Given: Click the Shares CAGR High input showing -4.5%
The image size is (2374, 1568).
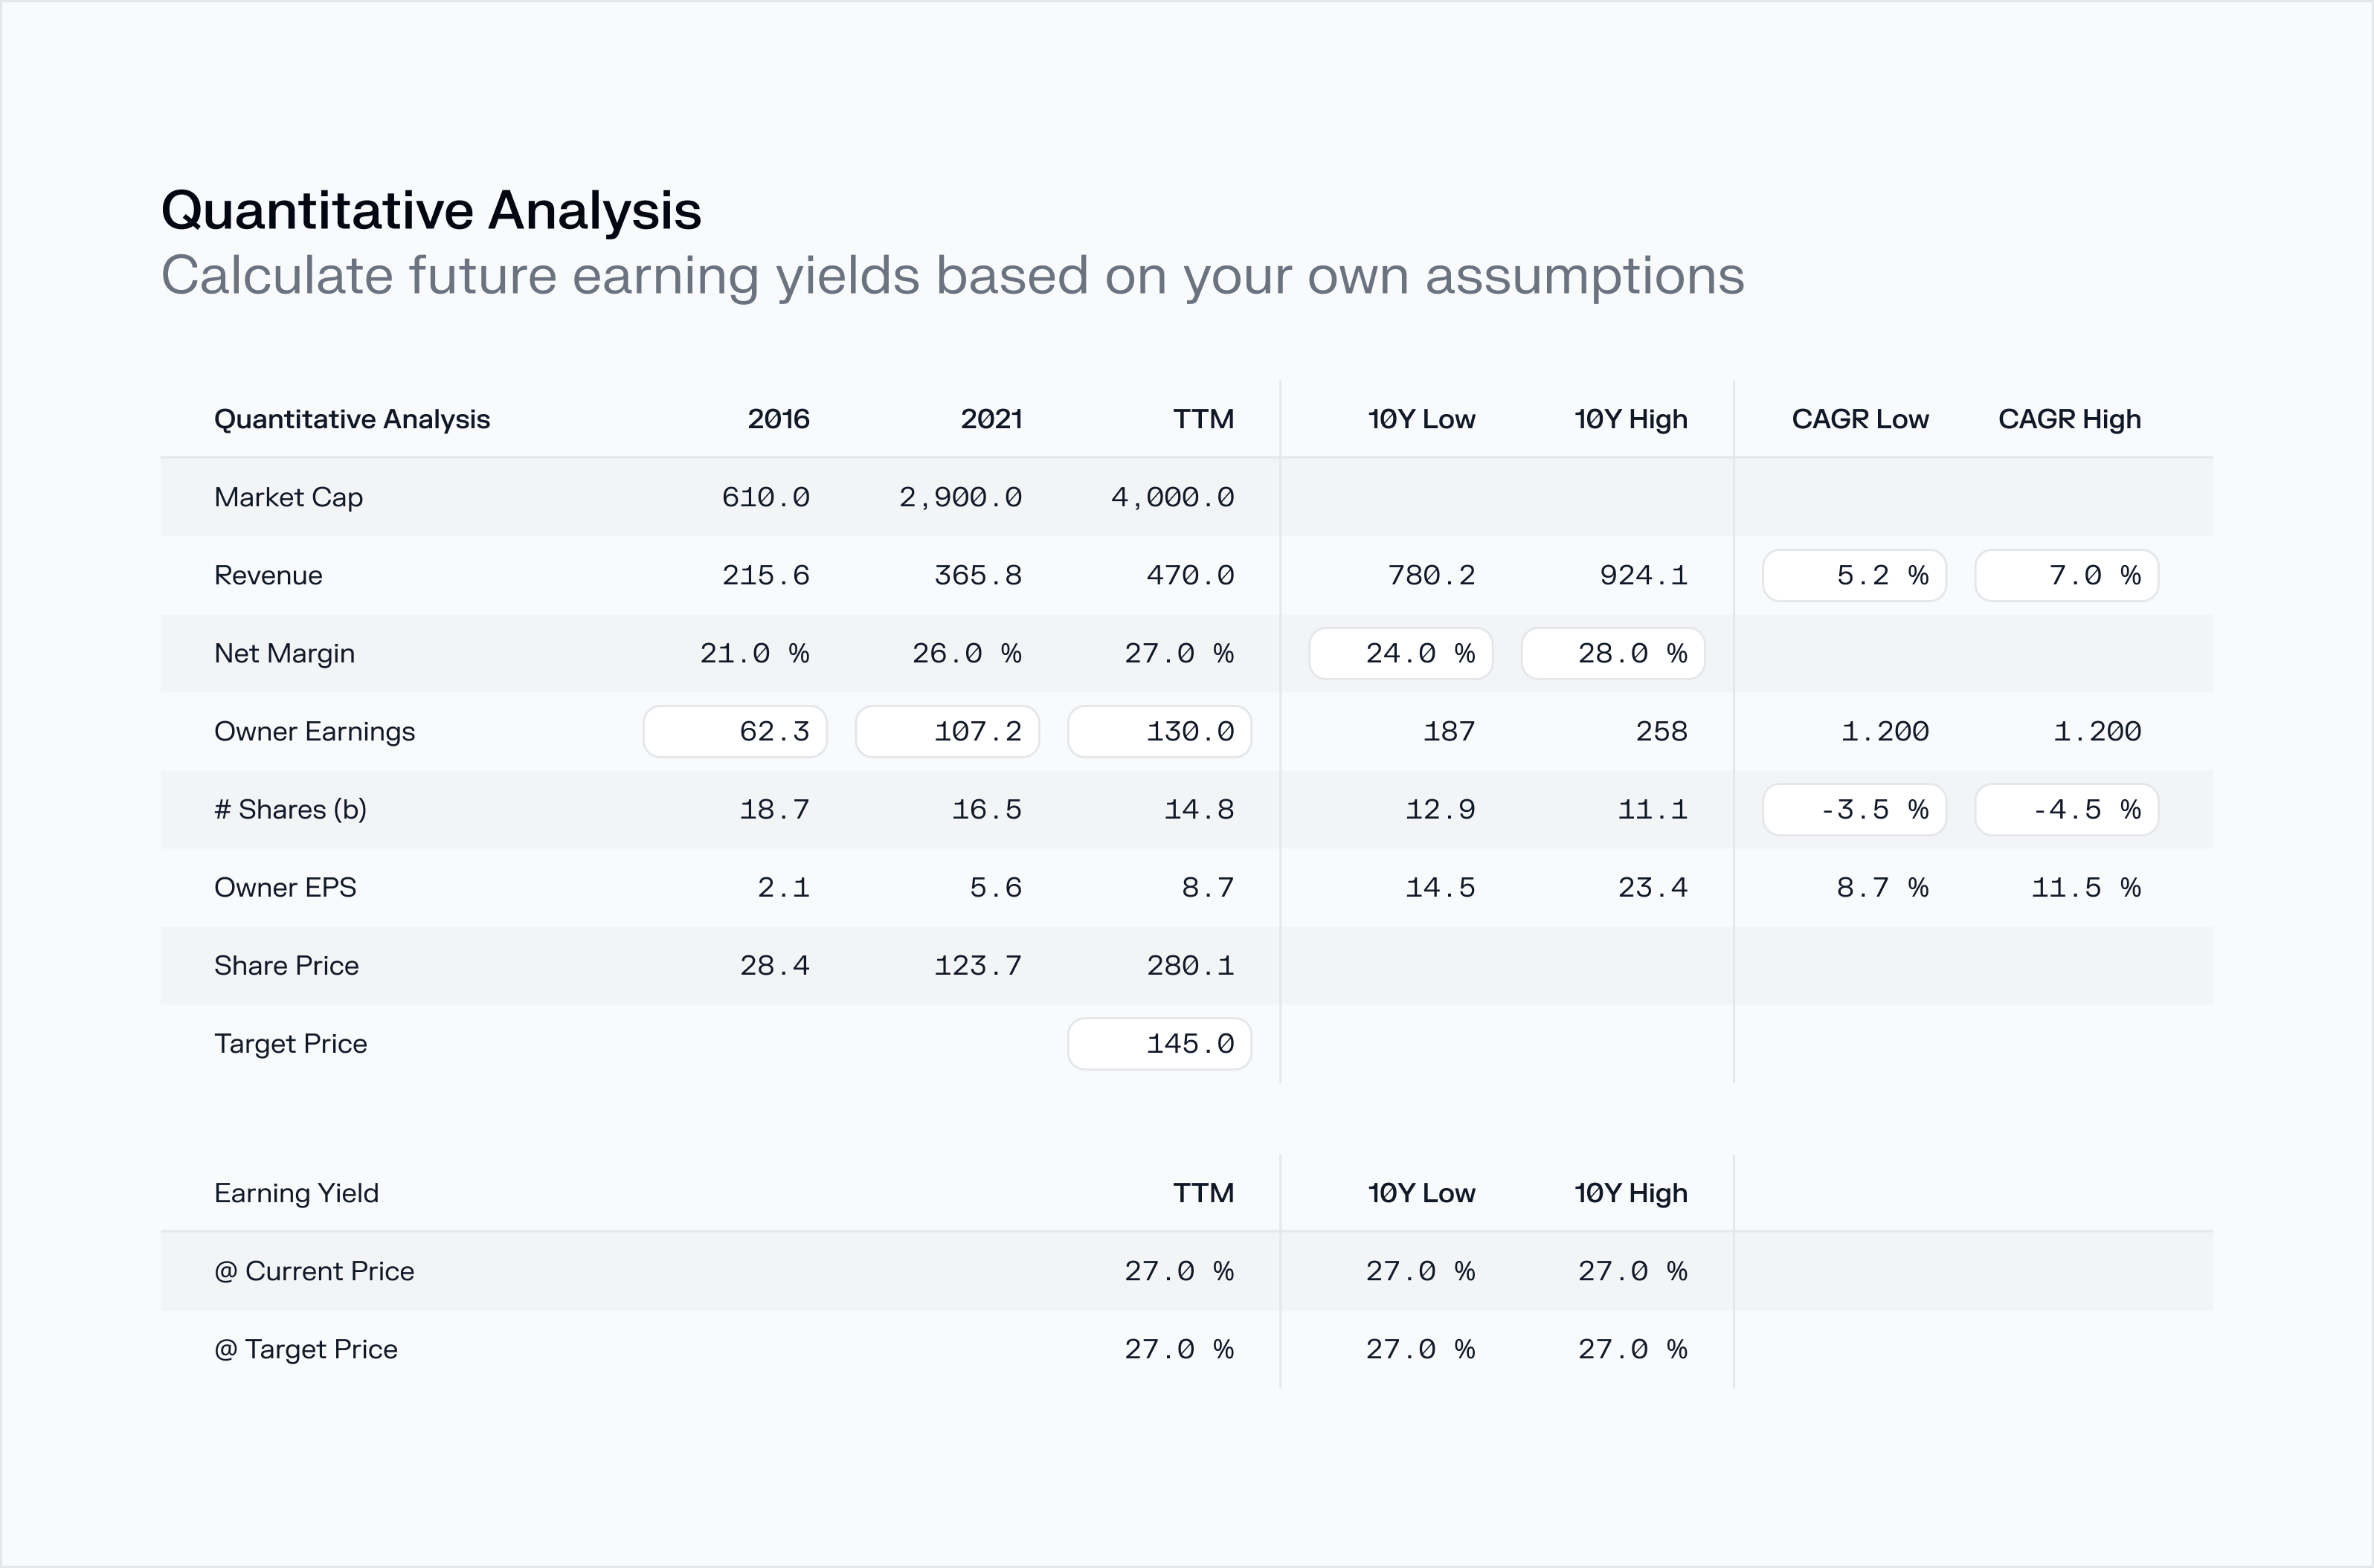Looking at the screenshot, I should click(x=2066, y=809).
